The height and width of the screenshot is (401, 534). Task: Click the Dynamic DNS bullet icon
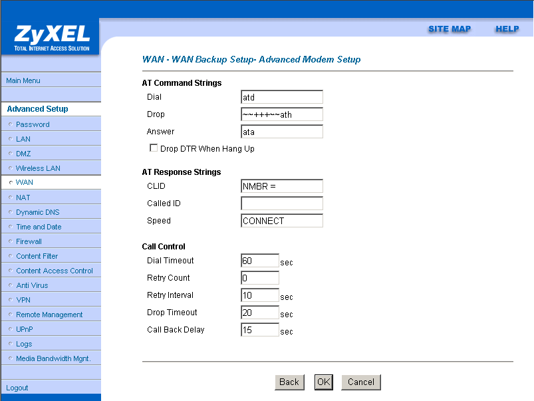pos(11,212)
